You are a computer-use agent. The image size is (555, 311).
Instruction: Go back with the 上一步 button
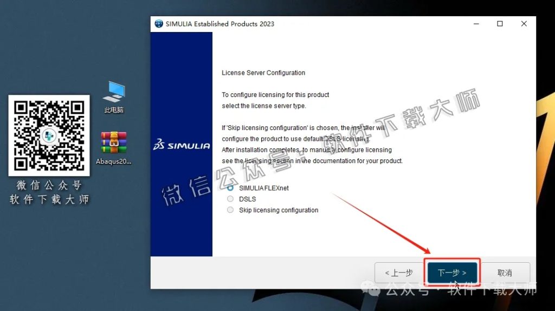tap(399, 273)
